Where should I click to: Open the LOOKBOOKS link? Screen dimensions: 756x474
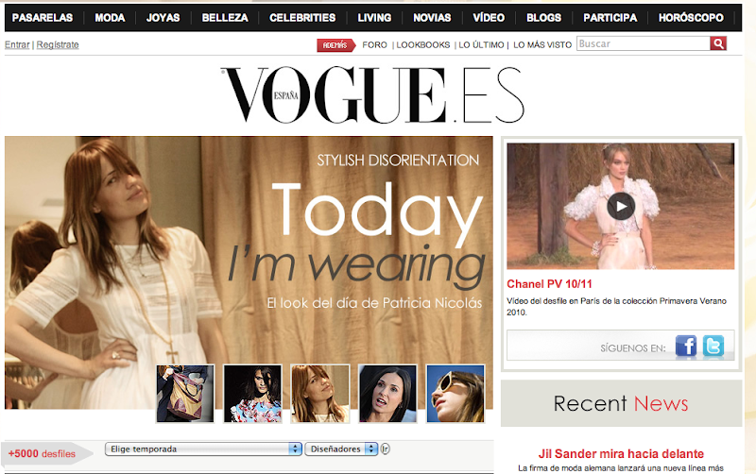click(x=422, y=44)
